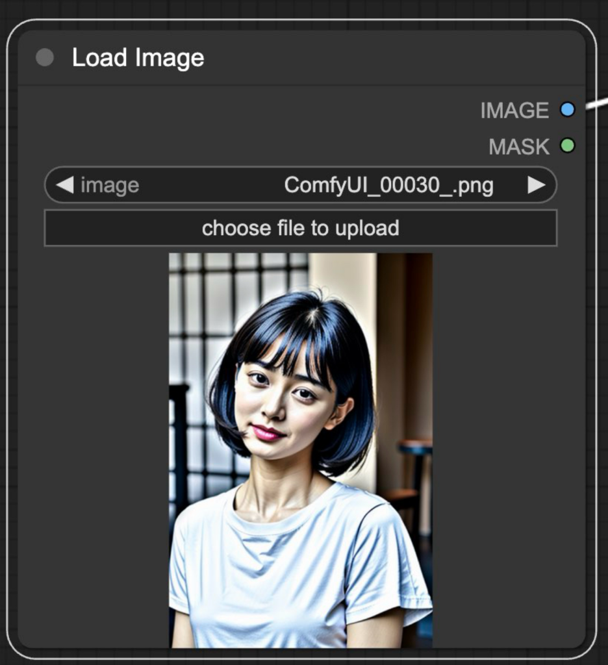The width and height of the screenshot is (608, 665).
Task: Collapse the Load Image node via gray dot
Action: coord(45,57)
